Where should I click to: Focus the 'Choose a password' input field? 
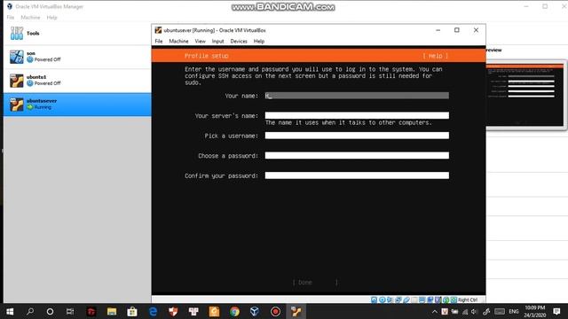click(x=357, y=156)
